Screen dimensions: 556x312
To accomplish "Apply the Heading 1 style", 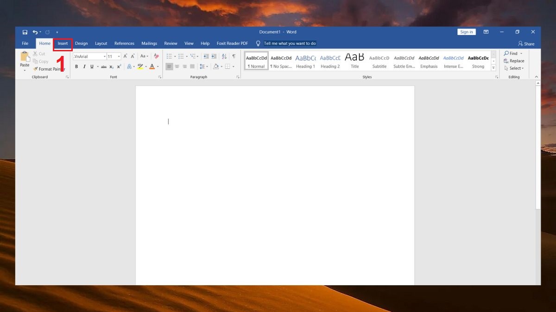I will (305, 61).
